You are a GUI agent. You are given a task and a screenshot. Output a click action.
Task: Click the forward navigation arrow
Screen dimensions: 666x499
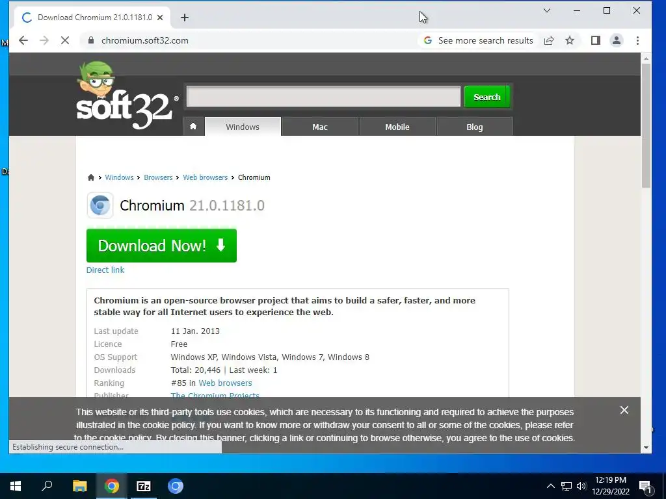coord(44,40)
